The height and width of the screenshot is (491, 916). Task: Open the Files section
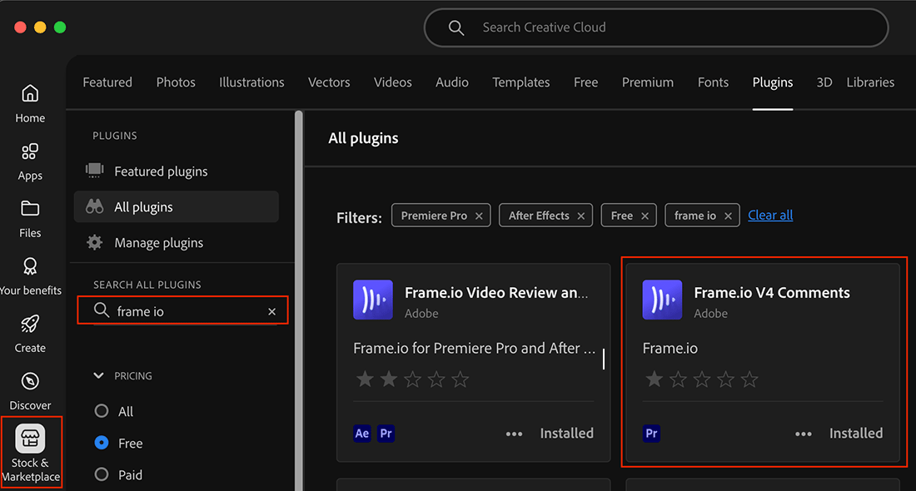point(30,219)
